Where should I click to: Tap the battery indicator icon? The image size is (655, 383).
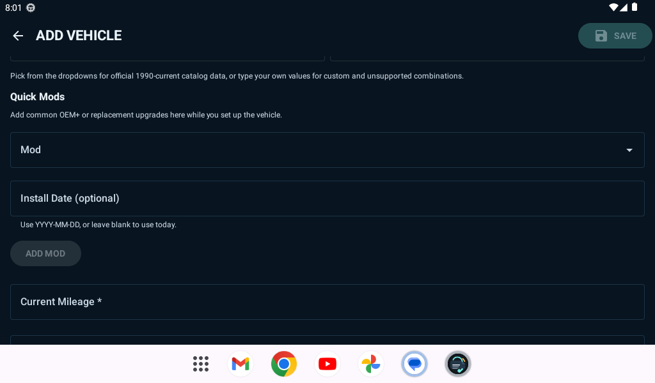point(634,7)
